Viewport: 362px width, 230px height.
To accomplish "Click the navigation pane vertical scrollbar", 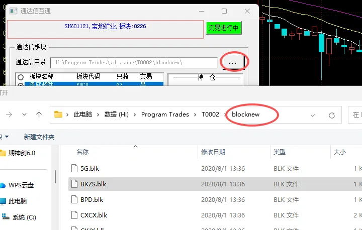I will click(55, 176).
